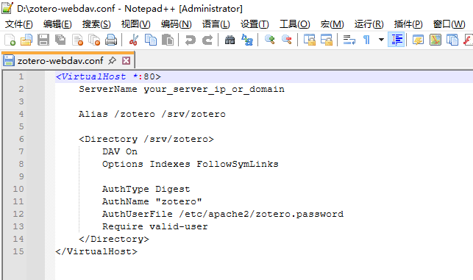Click the "Alias /zotero /srv/zotero" line

(152, 114)
